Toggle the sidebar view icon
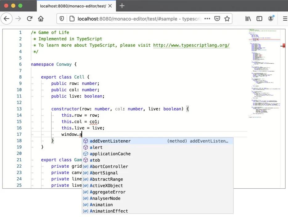Image resolution: width=288 pixels, height=217 pixels. pyautogui.click(x=259, y=19)
